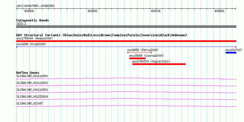Click the 40450k ruler tick label

pyautogui.click(x=29, y=11)
